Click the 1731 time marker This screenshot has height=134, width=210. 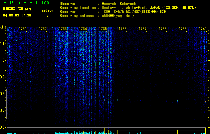click(x=23, y=29)
